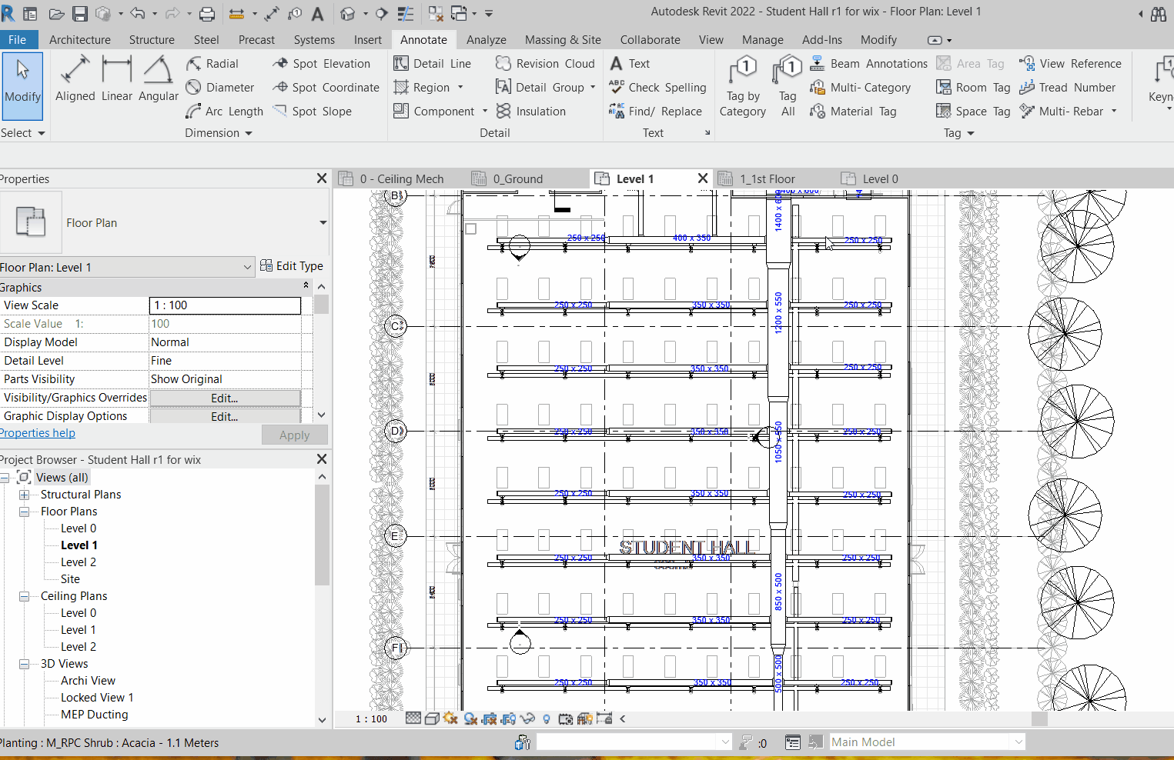Change Visual Style in view control bar
This screenshot has width=1174, height=760.
[432, 718]
